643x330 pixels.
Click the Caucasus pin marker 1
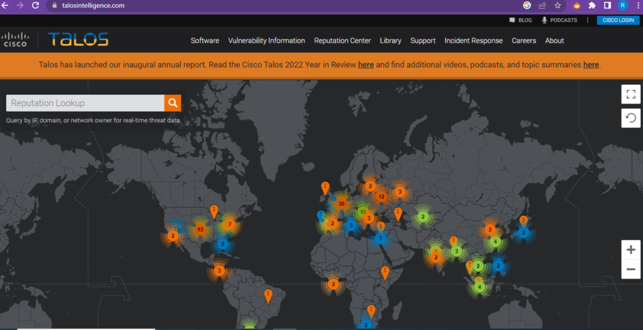(x=397, y=215)
